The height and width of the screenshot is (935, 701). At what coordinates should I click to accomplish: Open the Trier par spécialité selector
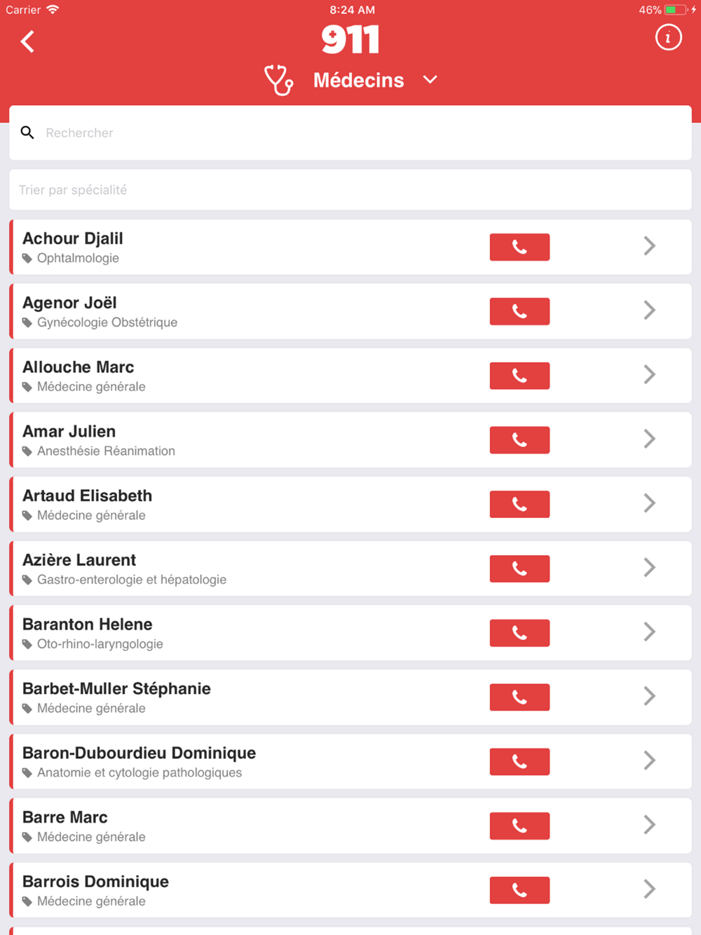coord(350,190)
